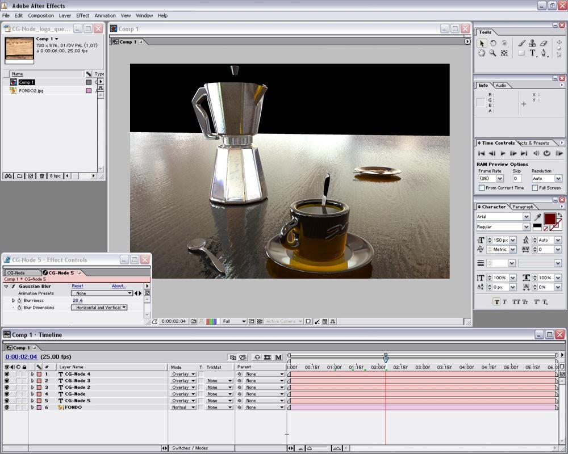This screenshot has width=568, height=454.
Task: Toggle Gaussian Blur effect switch
Action: click(x=13, y=287)
